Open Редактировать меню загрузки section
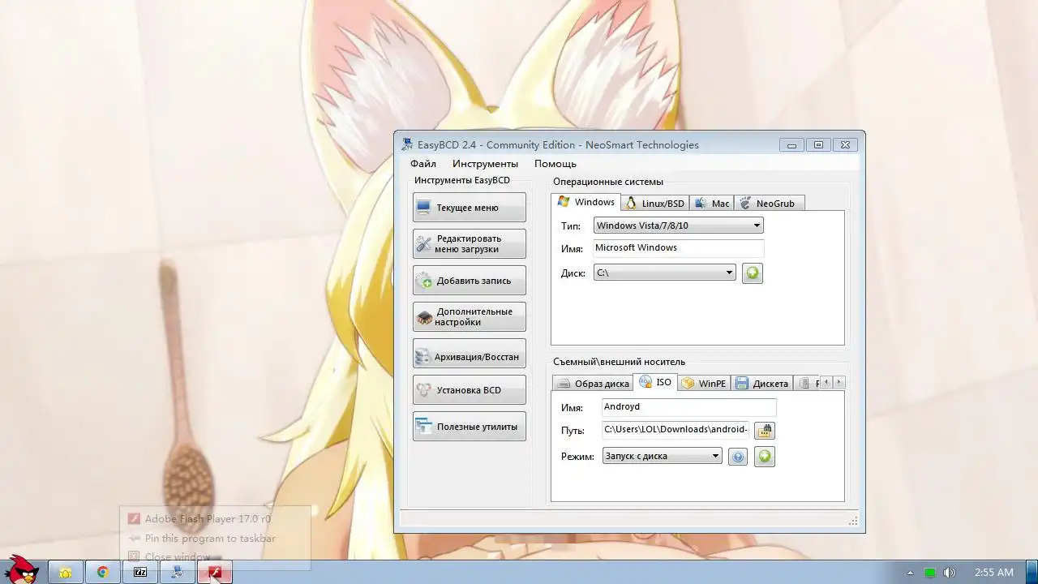Image resolution: width=1038 pixels, height=584 pixels. click(x=469, y=244)
